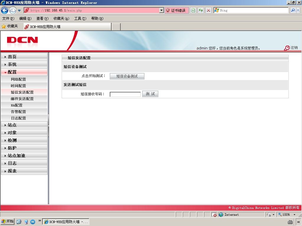Click the address bar URL field
The height and width of the screenshot is (226, 302).
92,10
